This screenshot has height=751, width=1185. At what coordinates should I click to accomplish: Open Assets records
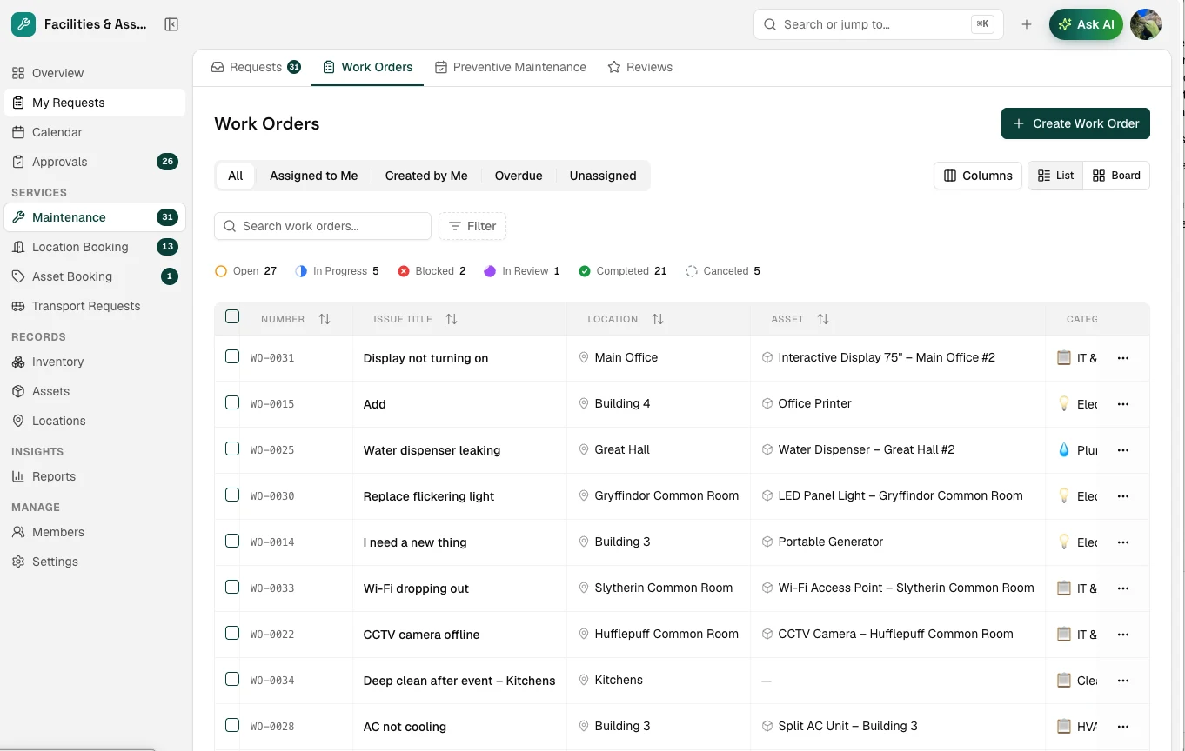point(95,391)
